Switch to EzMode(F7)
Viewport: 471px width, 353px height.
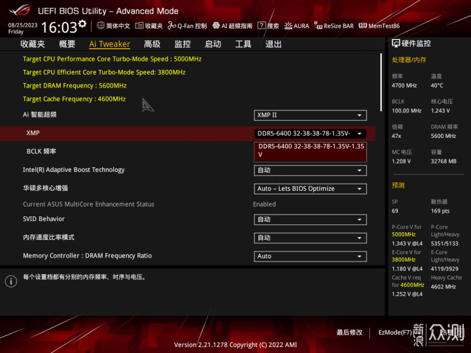click(x=395, y=332)
